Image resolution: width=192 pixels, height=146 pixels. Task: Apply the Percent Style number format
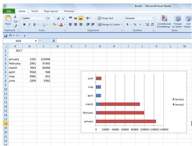(135, 24)
